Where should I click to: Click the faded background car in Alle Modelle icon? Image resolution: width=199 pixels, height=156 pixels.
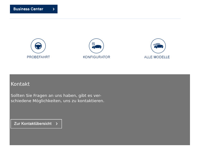tap(157, 44)
